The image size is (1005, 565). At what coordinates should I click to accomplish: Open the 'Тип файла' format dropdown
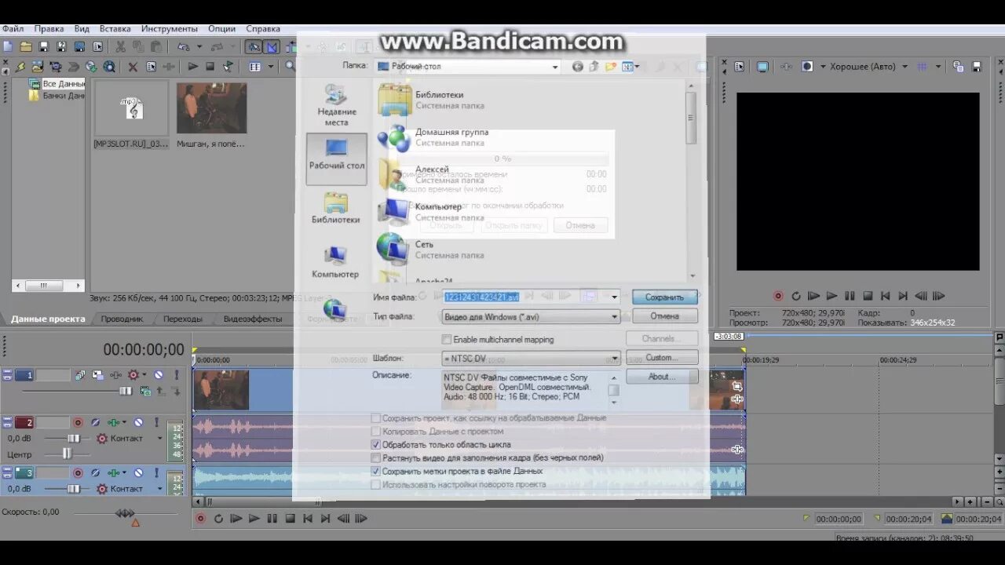[615, 317]
